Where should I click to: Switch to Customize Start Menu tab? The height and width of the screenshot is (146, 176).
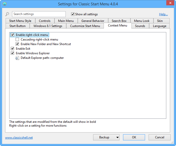point(85,26)
